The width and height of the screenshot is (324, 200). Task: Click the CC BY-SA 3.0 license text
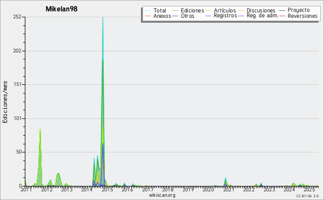(307, 196)
